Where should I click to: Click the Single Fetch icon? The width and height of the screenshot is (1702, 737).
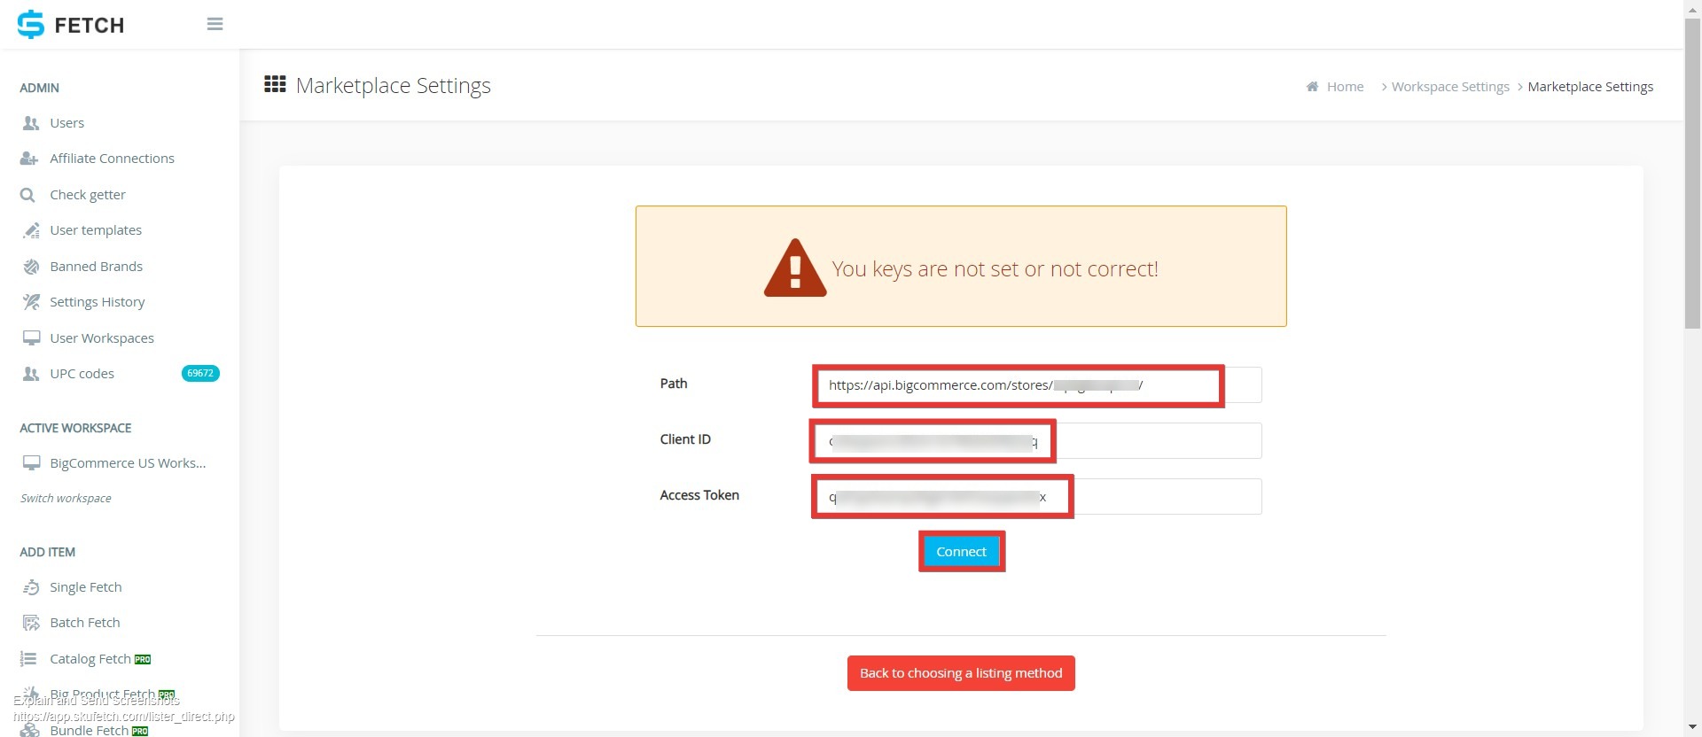(31, 587)
